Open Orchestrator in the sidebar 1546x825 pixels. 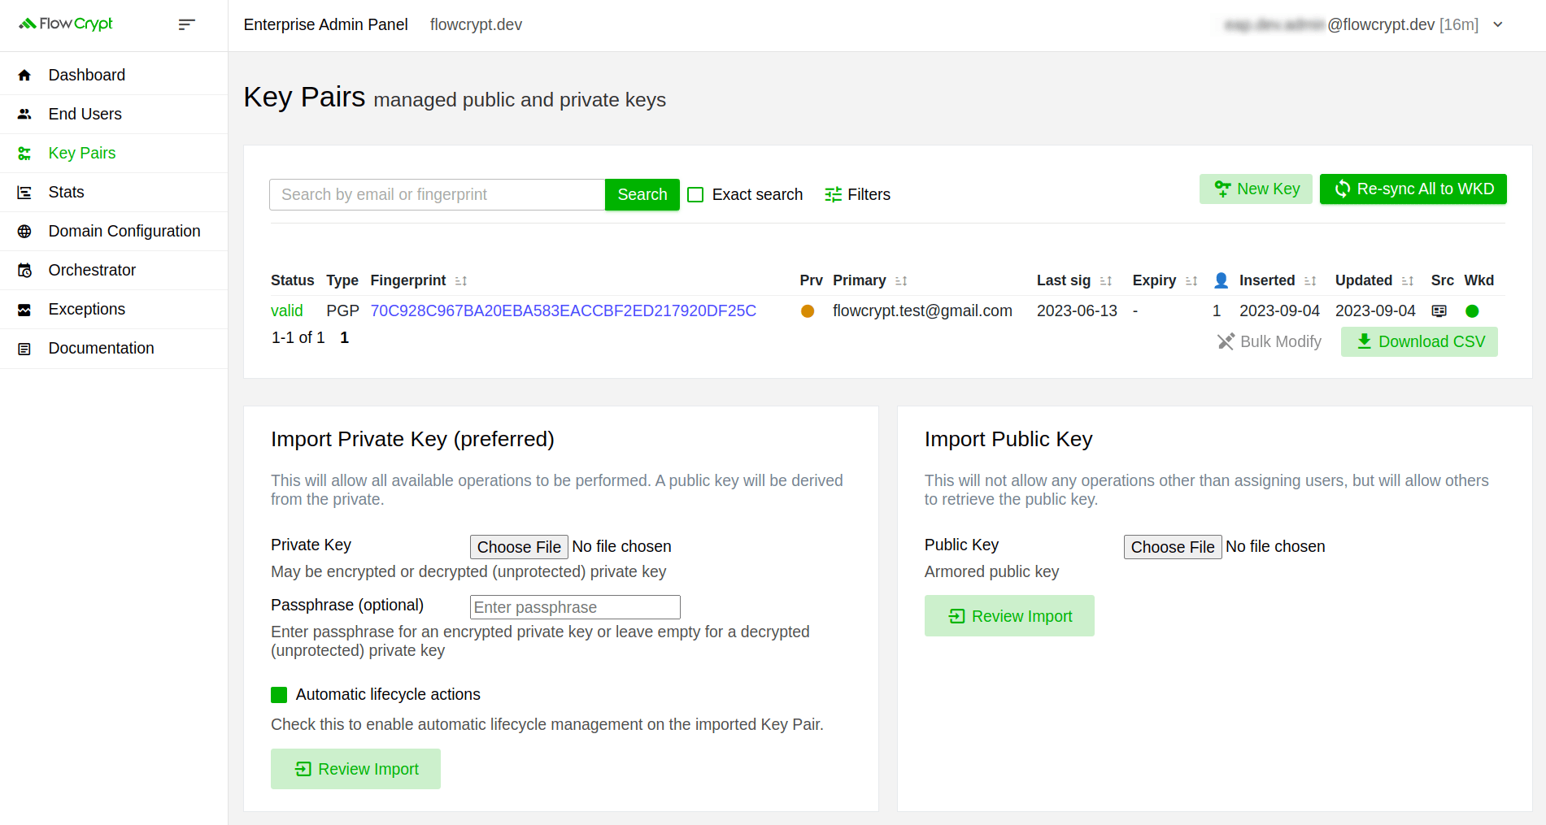pos(114,270)
